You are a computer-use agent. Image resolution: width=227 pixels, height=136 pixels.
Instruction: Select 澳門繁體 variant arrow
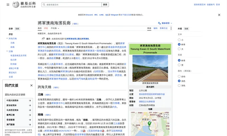(x=30, y=125)
